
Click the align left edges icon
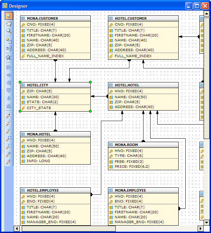click(x=9, y=67)
